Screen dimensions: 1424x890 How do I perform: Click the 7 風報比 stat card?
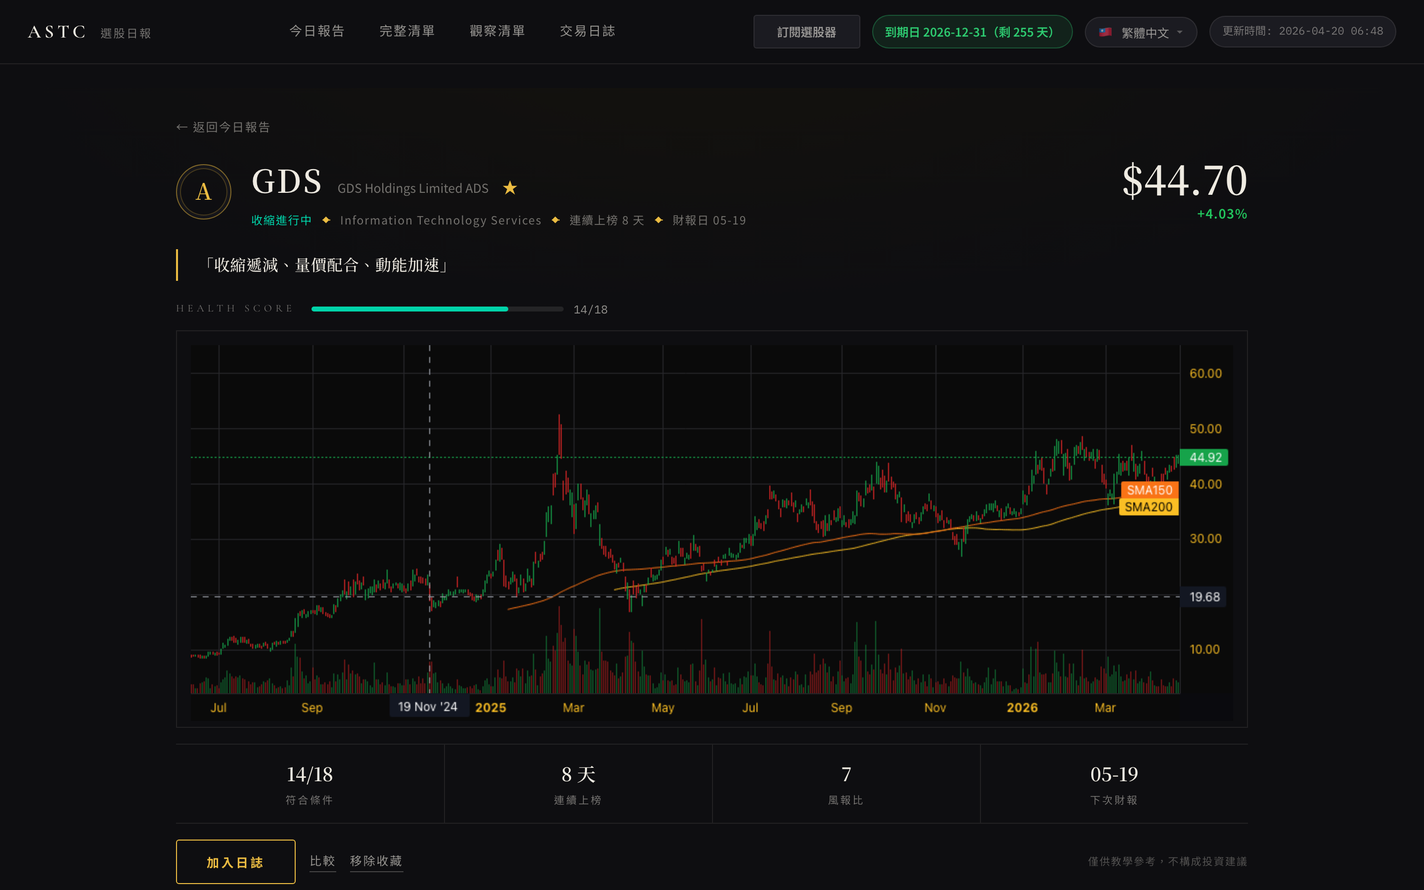pos(845,784)
